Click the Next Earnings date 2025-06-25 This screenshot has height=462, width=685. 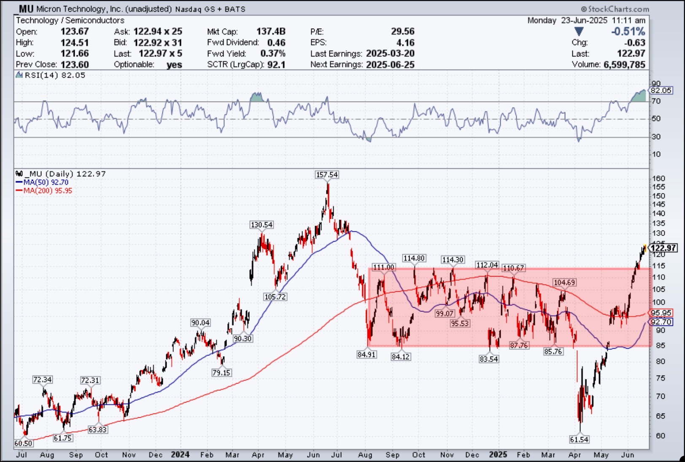tap(390, 64)
